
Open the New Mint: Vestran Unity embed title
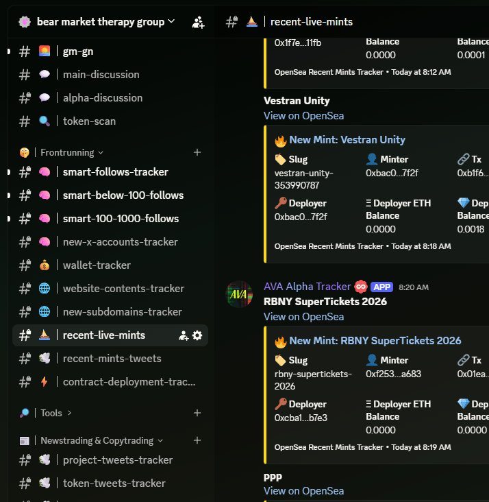tap(347, 140)
